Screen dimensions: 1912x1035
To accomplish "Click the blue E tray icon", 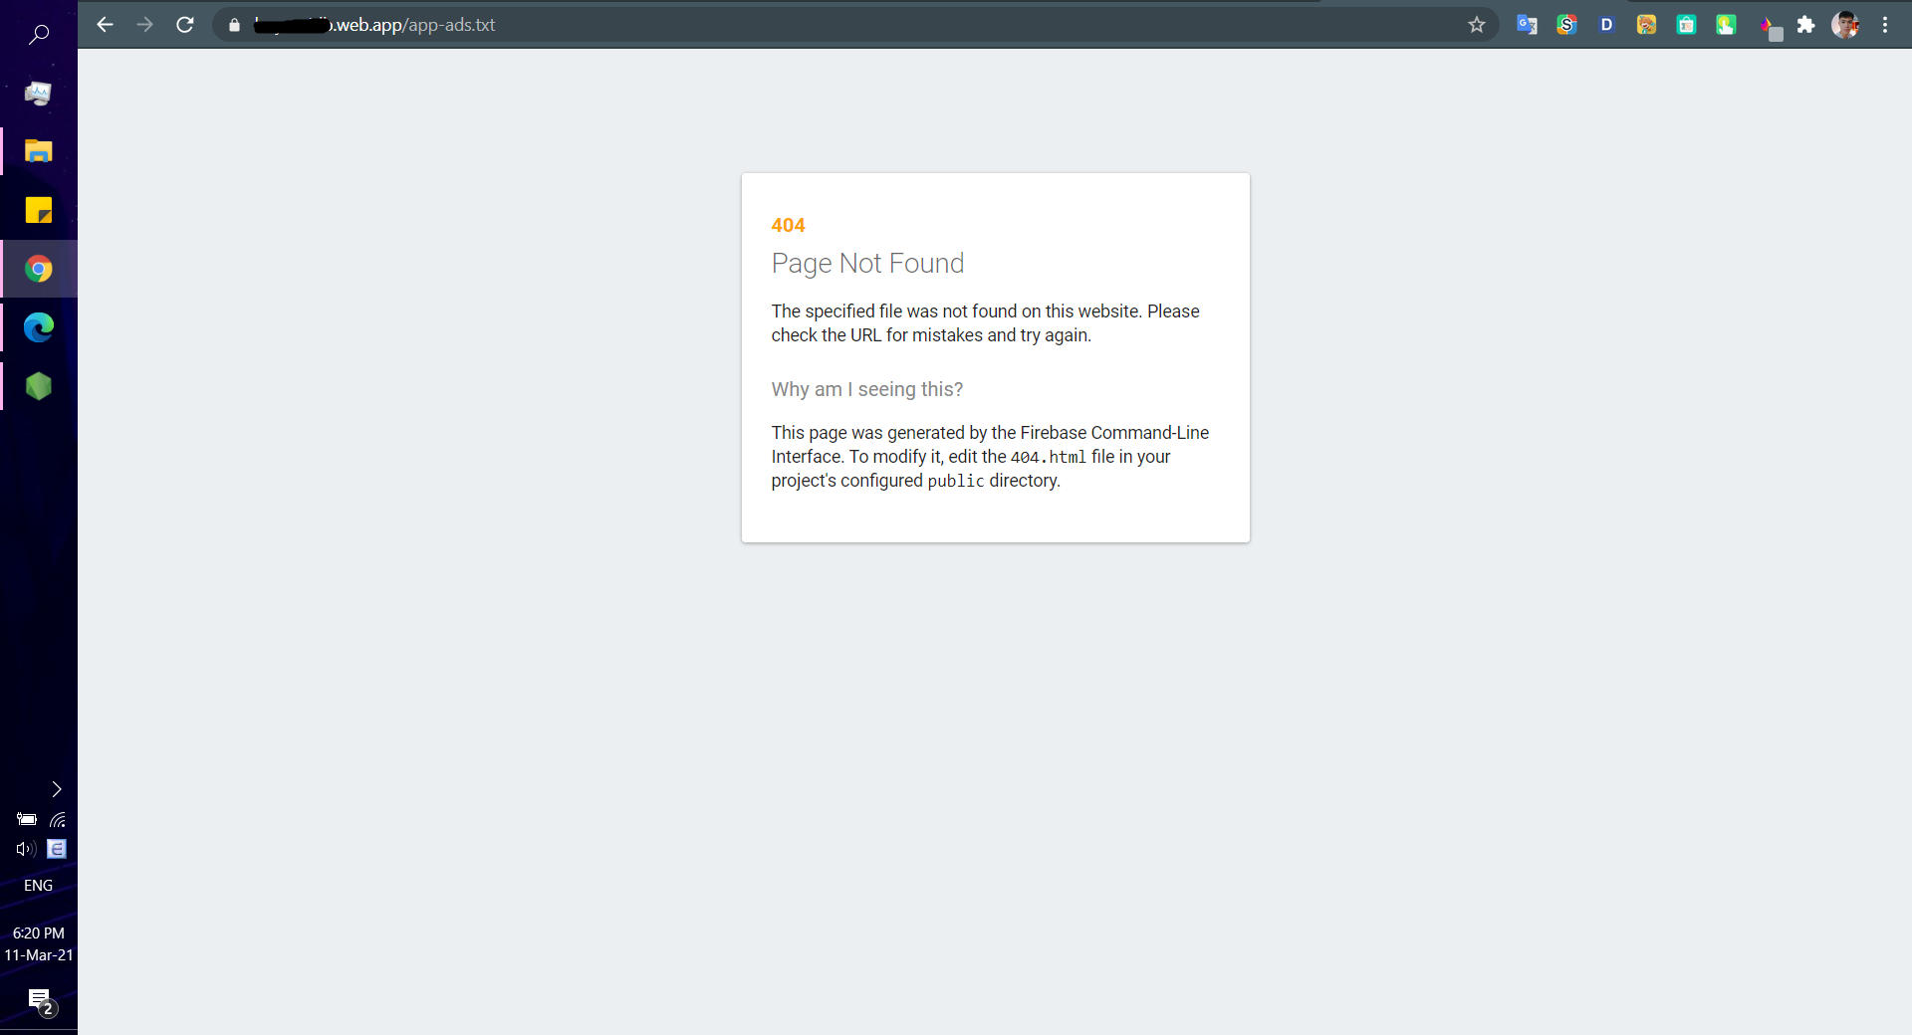I will click(x=57, y=849).
